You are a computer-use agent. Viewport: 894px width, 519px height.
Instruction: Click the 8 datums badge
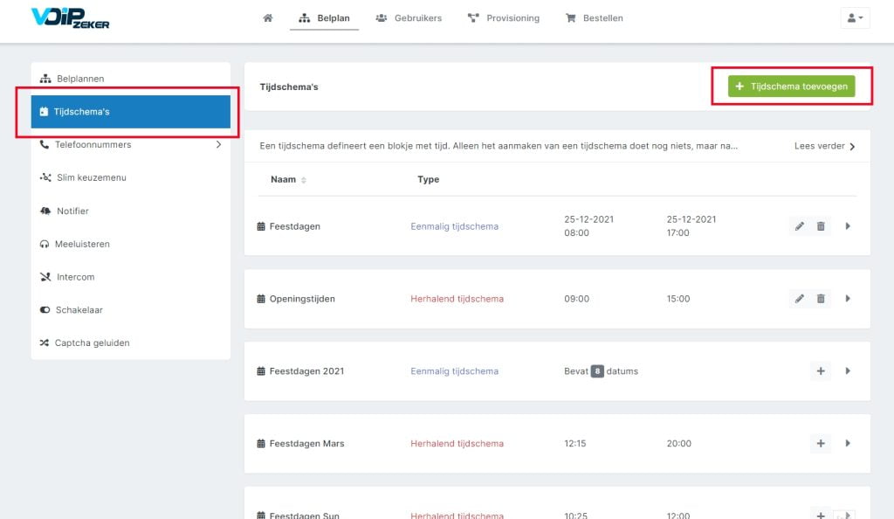[x=597, y=371]
